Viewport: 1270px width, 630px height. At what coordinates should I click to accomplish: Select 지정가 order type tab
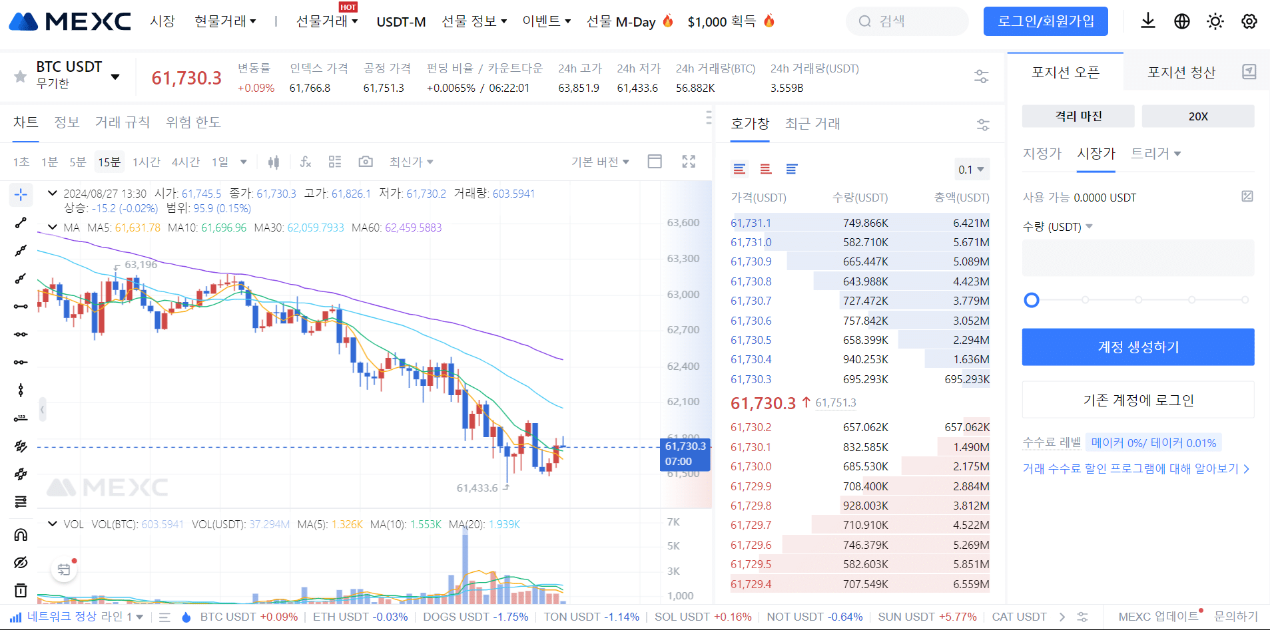click(1042, 154)
